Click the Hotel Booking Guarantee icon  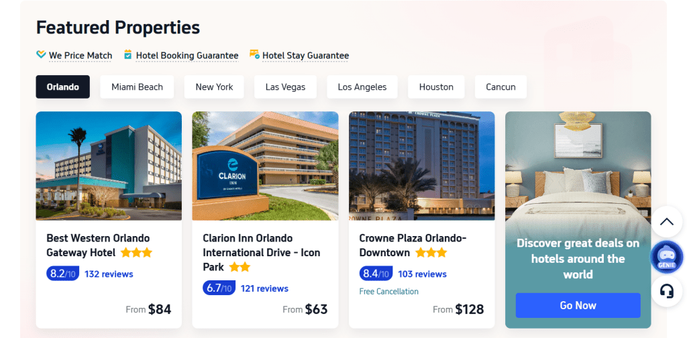pos(127,55)
